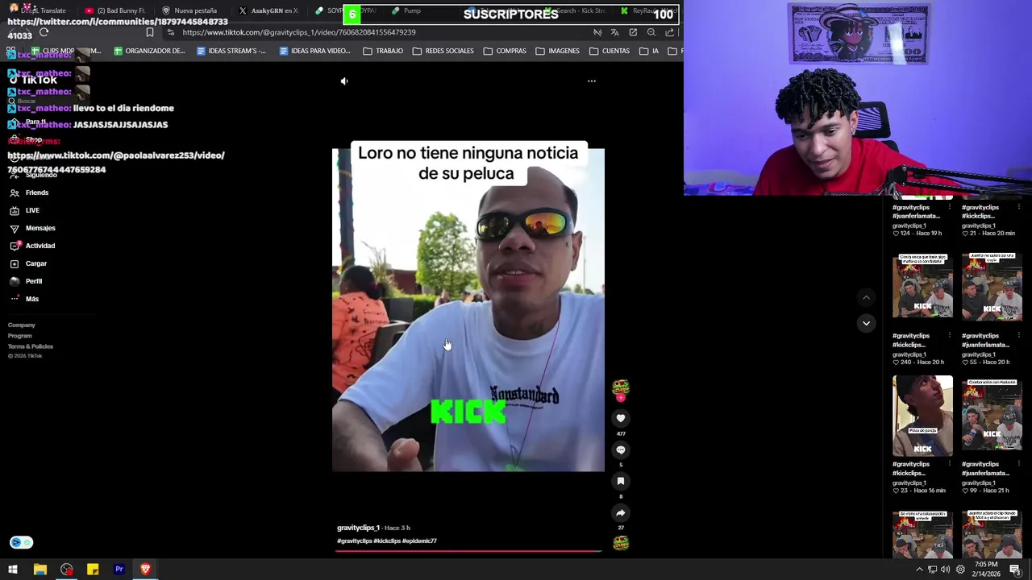1032x580 pixels.
Task: Click the zoom magnifier in address bar
Action: click(x=651, y=32)
